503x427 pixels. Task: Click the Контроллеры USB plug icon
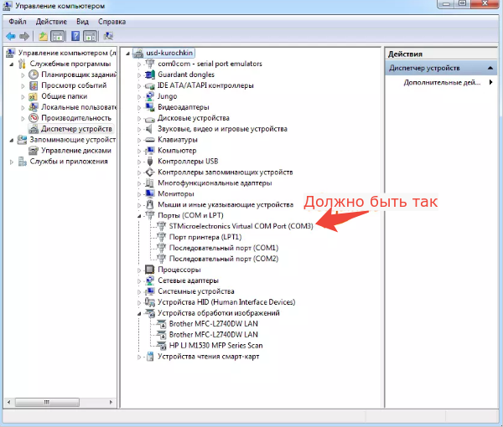tap(150, 162)
